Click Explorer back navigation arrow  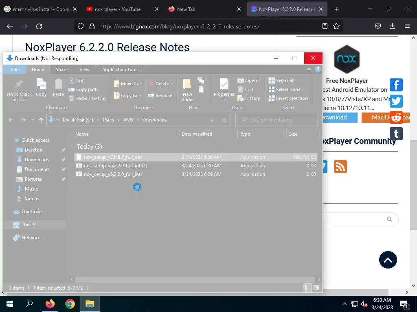[x=11, y=120]
